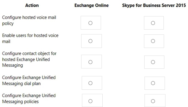Click the answer box around the first Exchange Online radio

coord(91,23)
